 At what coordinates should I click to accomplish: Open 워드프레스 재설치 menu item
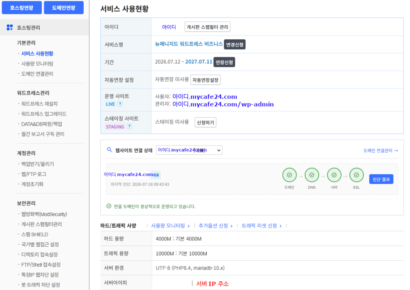[39, 104]
